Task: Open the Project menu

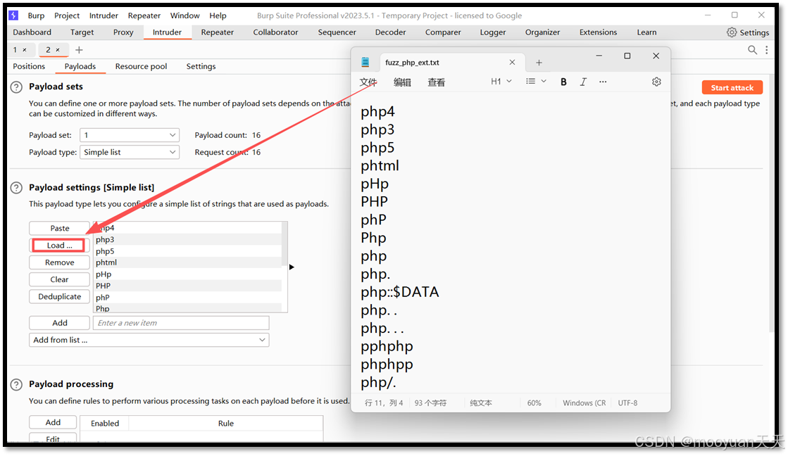Action: [67, 15]
